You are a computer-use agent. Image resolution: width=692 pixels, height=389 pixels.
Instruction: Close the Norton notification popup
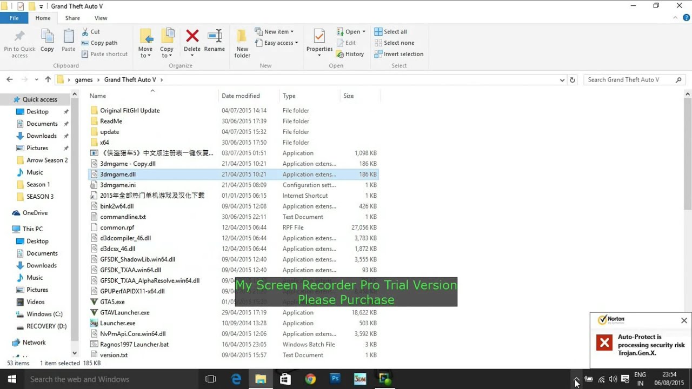pos(684,320)
